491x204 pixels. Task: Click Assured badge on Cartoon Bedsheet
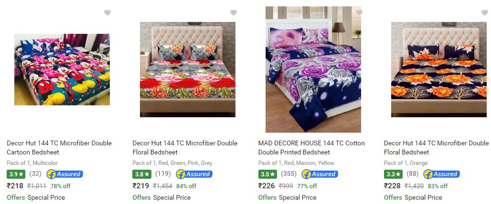[x=65, y=174]
